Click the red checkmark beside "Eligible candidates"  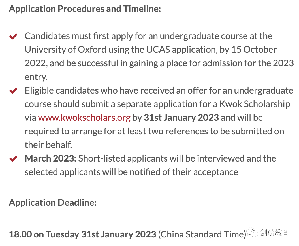coord(13,91)
